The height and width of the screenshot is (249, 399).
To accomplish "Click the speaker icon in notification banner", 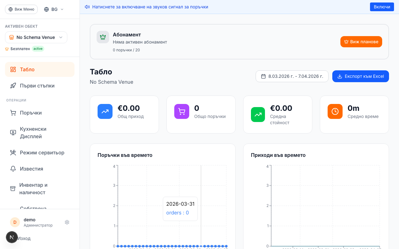I will [x=87, y=7].
